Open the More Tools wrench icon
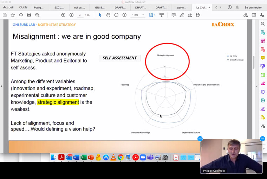 coord(263,126)
